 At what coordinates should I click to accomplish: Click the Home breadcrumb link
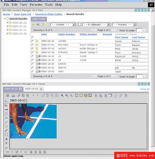(x=6, y=14)
